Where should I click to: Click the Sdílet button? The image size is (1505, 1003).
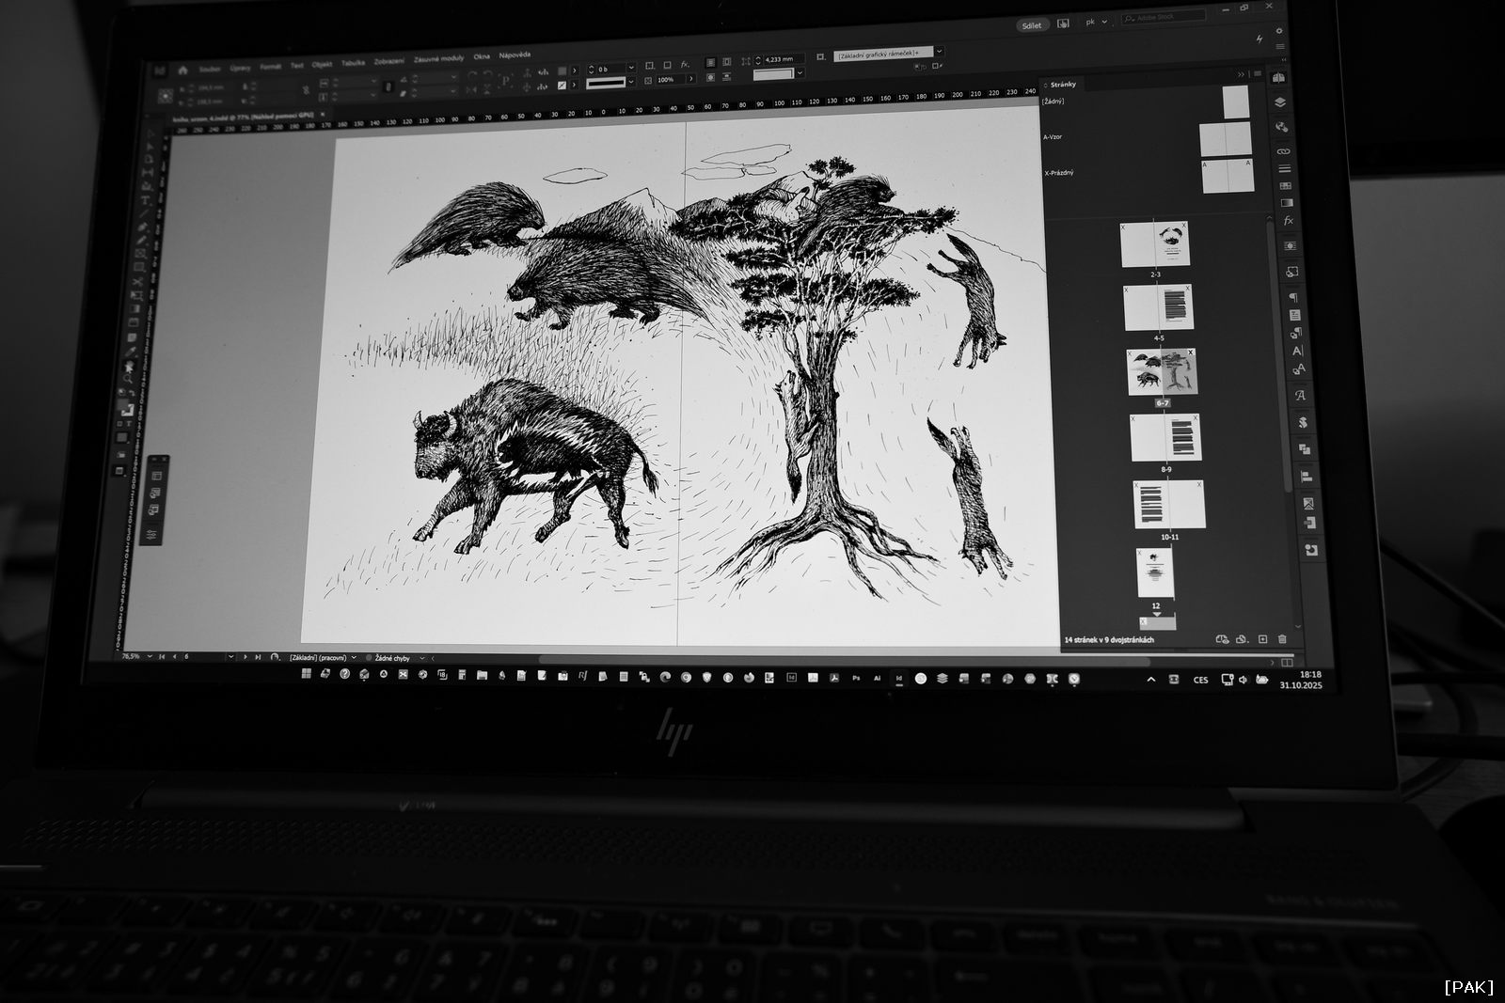1032,25
